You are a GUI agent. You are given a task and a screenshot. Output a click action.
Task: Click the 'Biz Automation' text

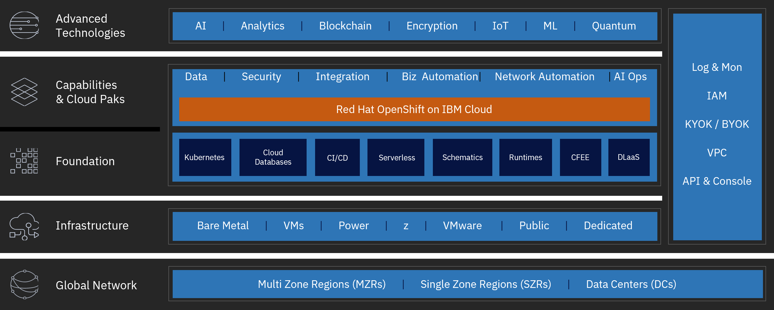[x=440, y=77]
